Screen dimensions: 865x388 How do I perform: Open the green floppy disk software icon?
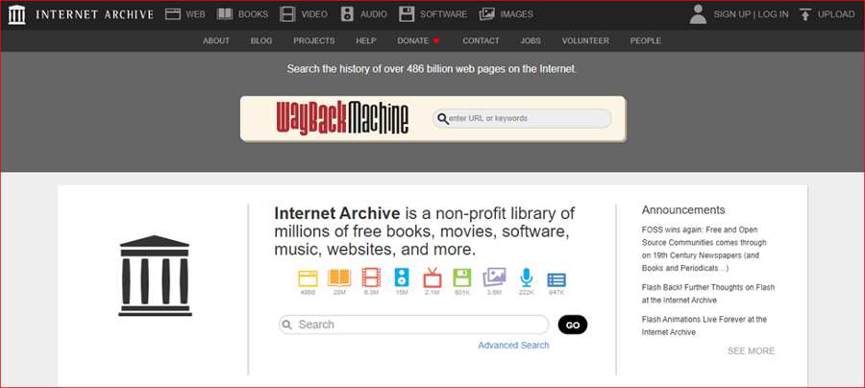[461, 278]
